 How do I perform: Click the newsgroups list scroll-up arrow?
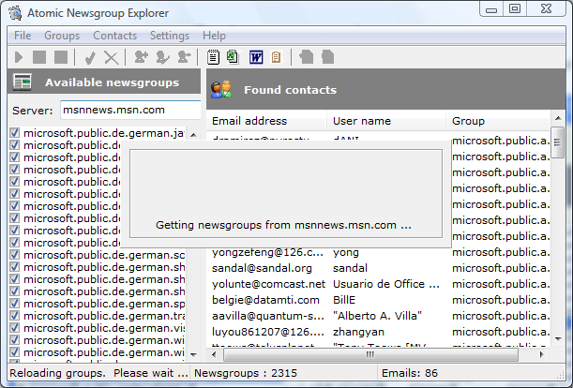tap(194, 135)
